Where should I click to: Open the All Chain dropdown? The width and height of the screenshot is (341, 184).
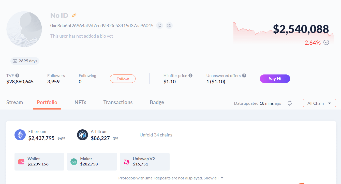[x=319, y=103]
